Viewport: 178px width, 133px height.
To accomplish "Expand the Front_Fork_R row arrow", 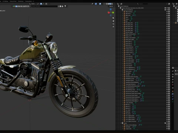I will click(x=122, y=65).
